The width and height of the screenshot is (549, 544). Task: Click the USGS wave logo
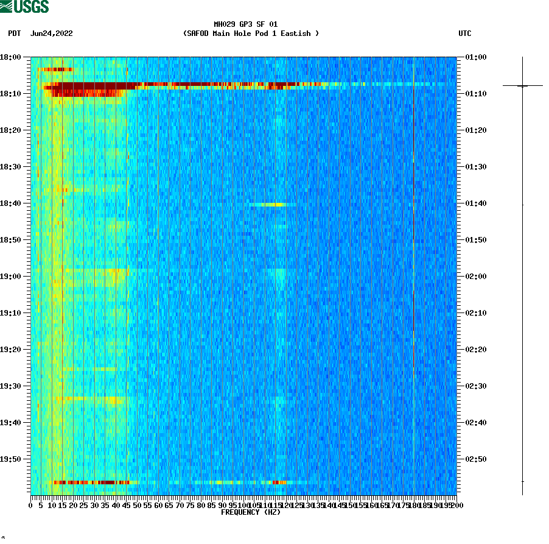[x=8, y=7]
